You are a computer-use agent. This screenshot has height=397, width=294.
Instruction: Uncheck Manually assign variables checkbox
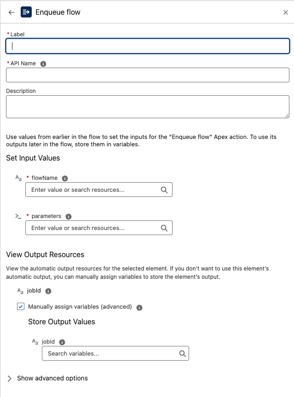tap(21, 306)
